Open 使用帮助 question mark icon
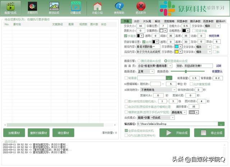Viewport: 230px width, 167px height. (x=119, y=8)
